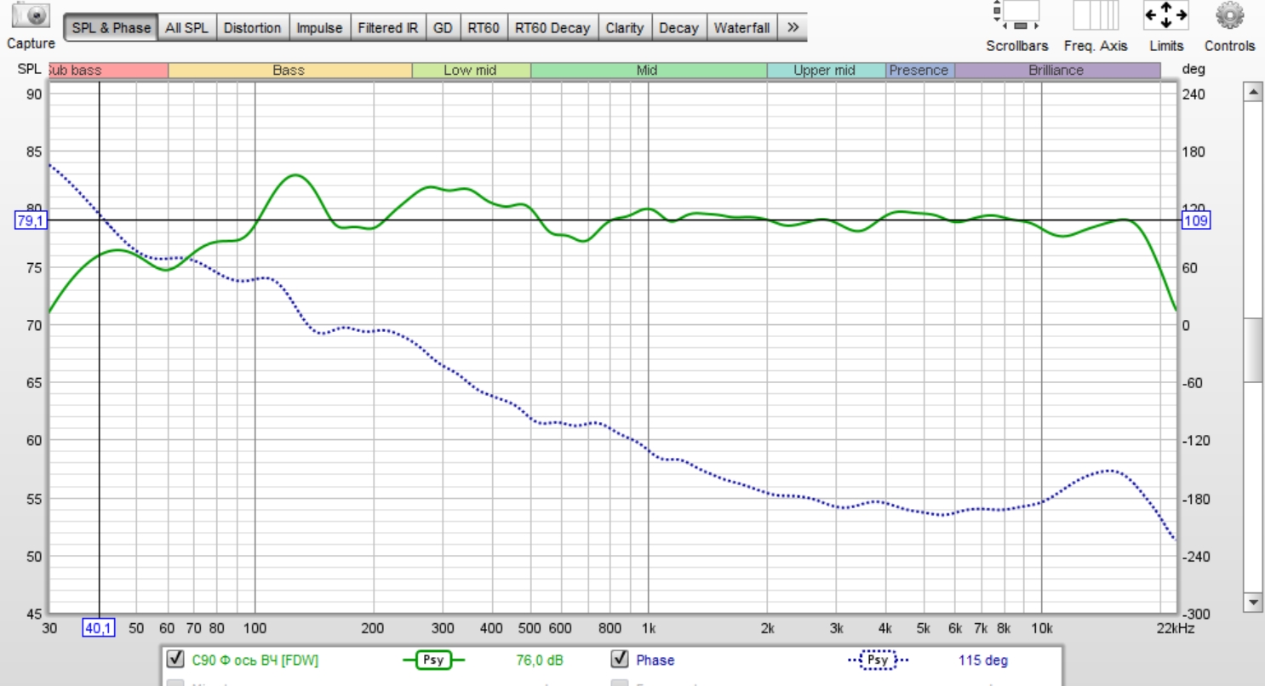This screenshot has width=1265, height=686.
Task: Toggle the C90 Ф ось ВЧ trace checkbox
Action: tap(176, 660)
